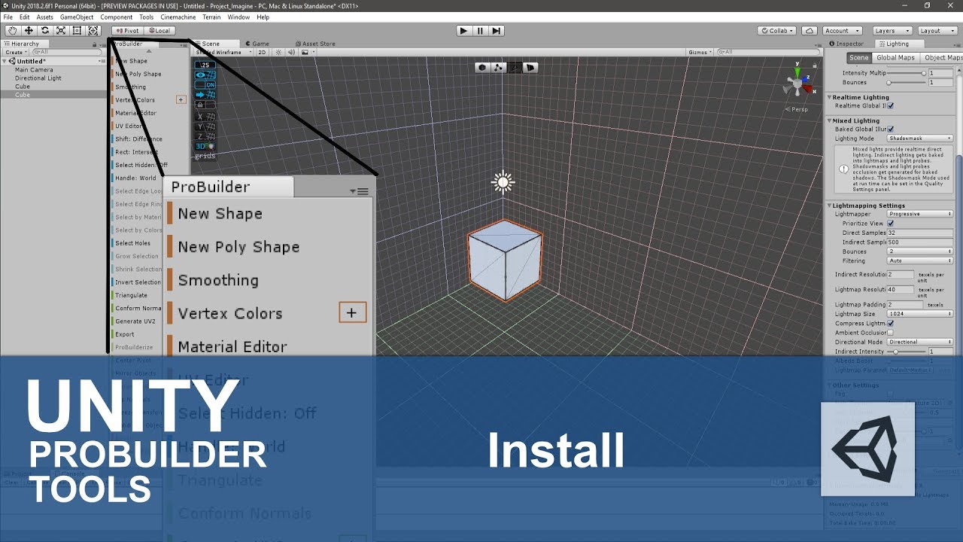Select the combined Transform tool
Image resolution: width=963 pixels, height=542 pixels.
coord(93,31)
